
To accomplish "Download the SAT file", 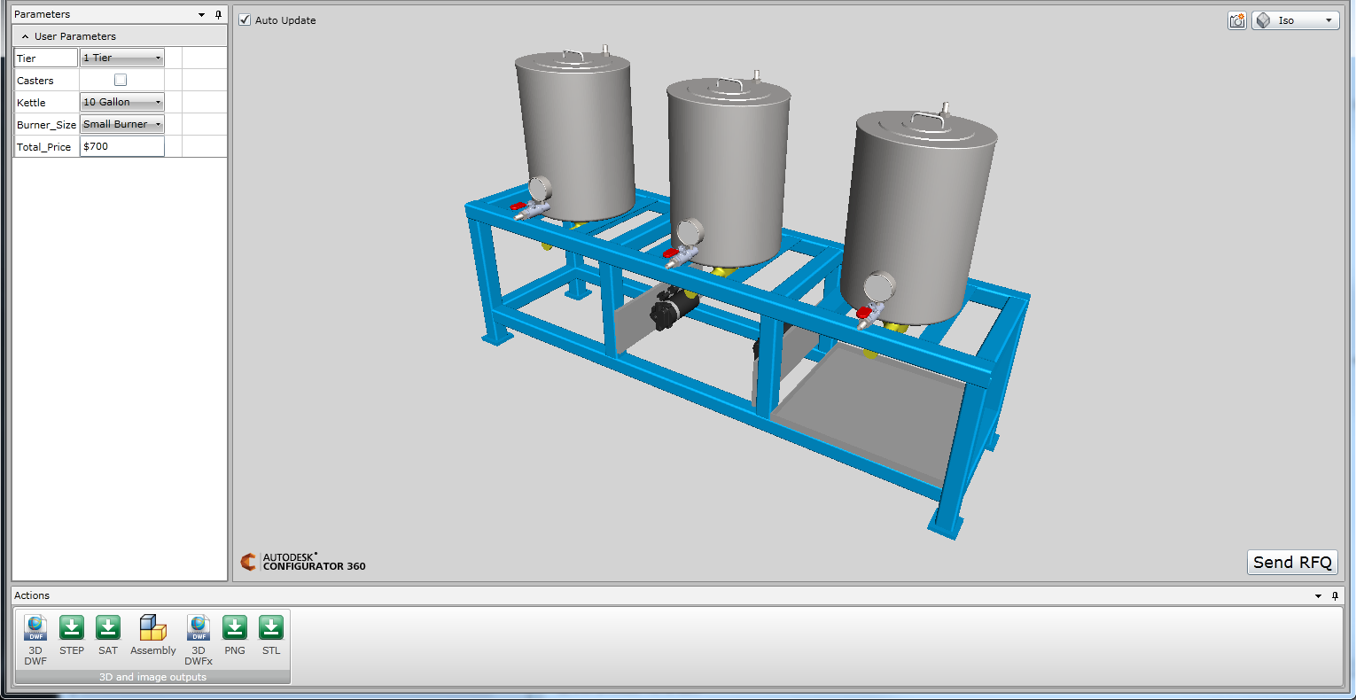I will pyautogui.click(x=108, y=635).
